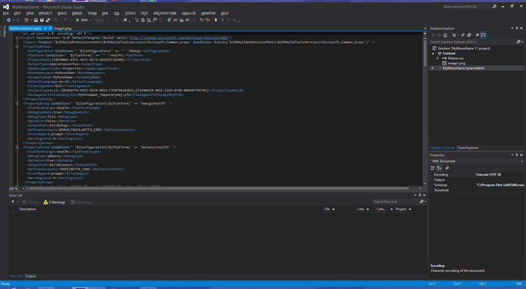
Task: Open the XML menu
Action: [105, 13]
